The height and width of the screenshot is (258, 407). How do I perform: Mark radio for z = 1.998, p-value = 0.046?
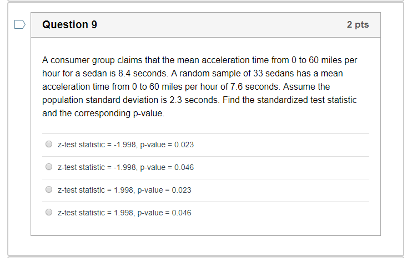49,213
